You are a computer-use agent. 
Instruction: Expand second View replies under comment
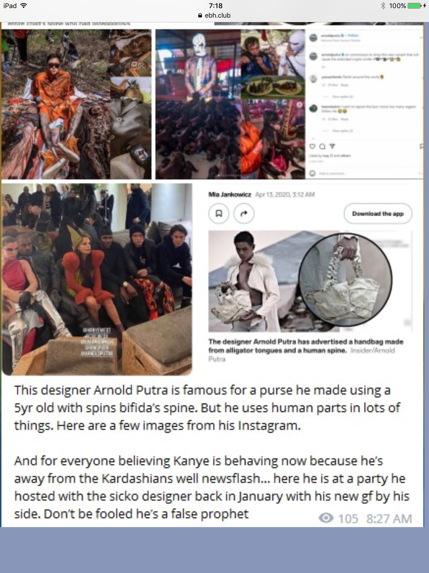[343, 131]
